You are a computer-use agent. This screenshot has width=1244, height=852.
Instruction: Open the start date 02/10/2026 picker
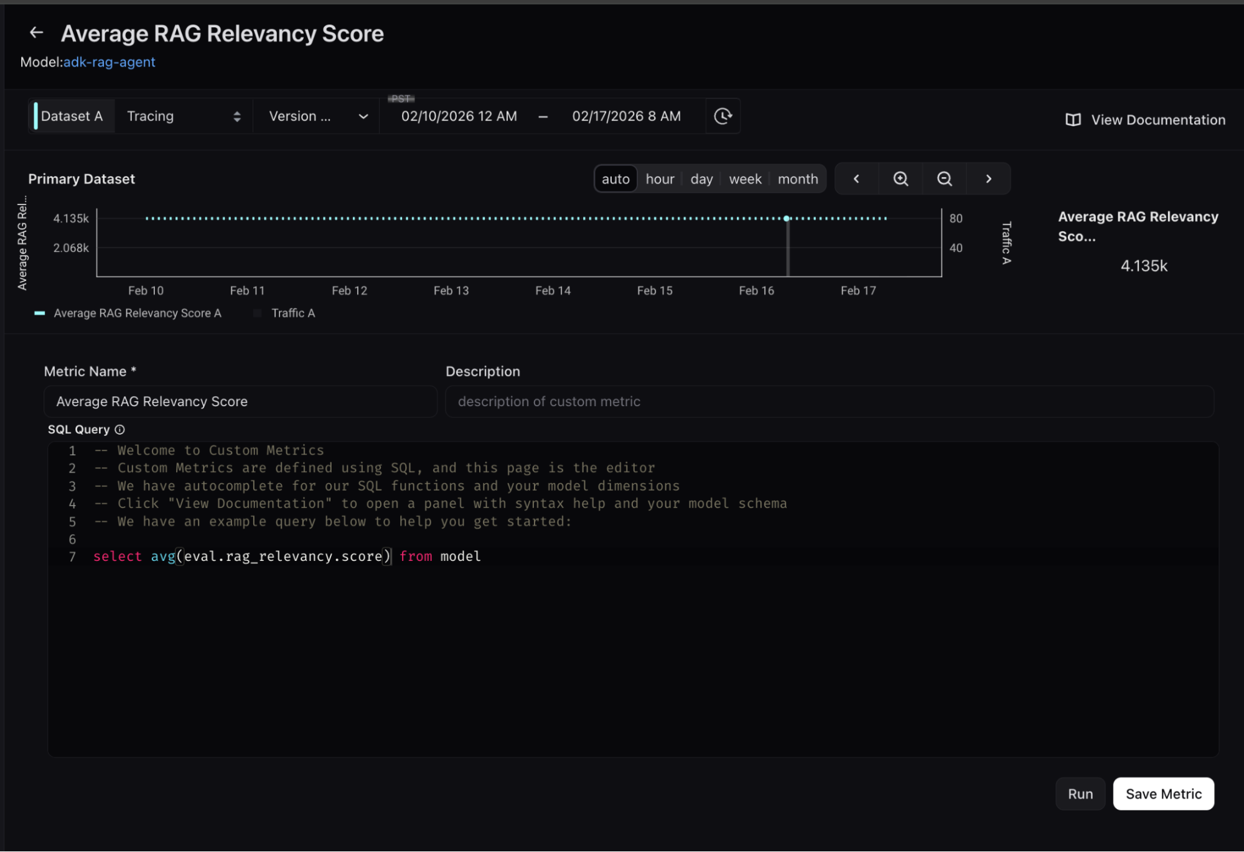(x=459, y=116)
